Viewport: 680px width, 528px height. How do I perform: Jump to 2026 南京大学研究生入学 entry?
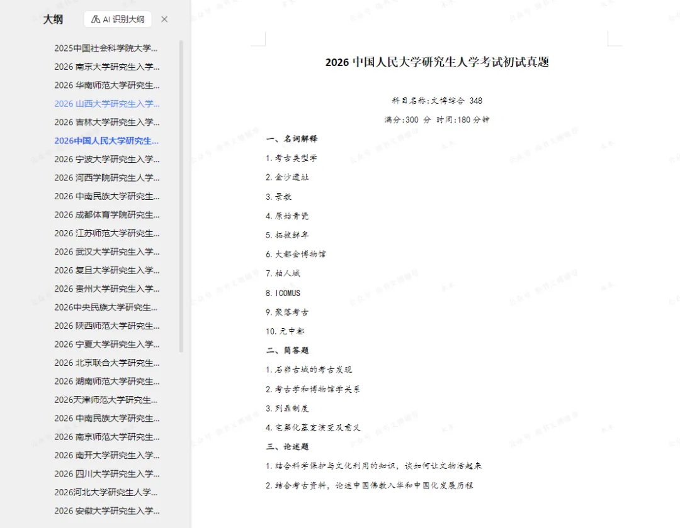[x=106, y=67]
